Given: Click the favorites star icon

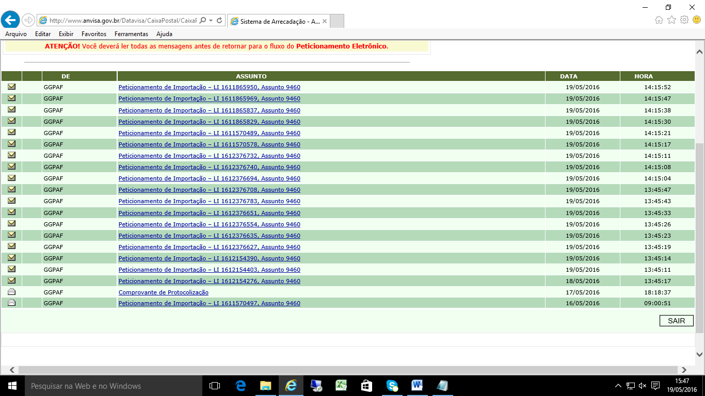Looking at the screenshot, I should coord(671,20).
